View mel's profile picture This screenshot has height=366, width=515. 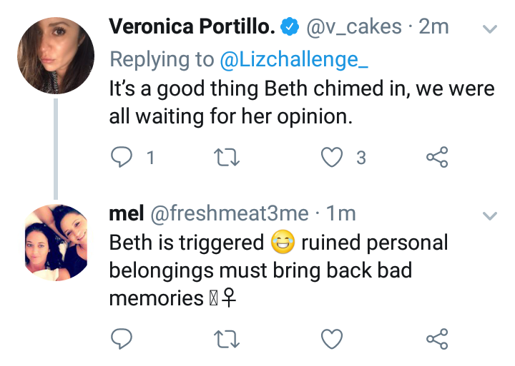click(57, 243)
